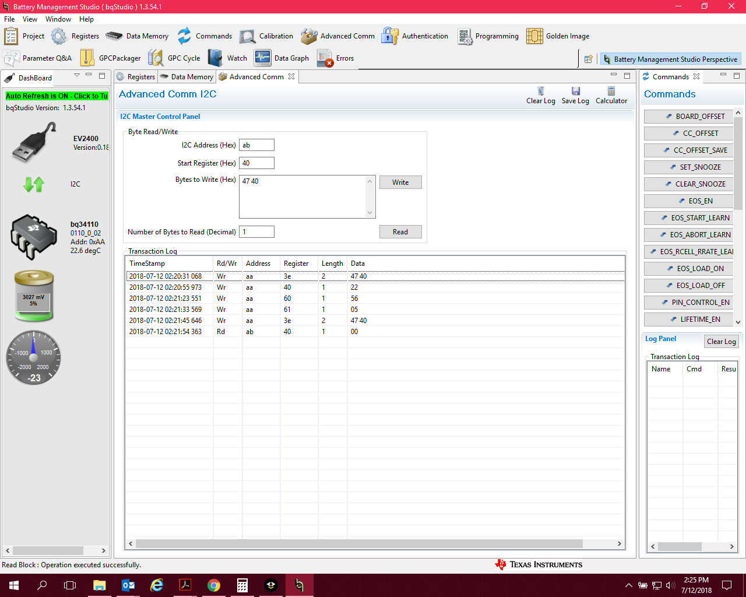Sort log by TimeStamp column header

tap(169, 264)
